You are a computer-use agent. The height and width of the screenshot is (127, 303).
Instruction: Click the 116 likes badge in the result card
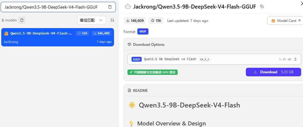82,33
